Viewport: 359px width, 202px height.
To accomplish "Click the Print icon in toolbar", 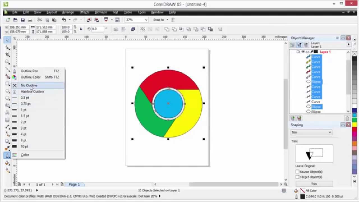I will point(30,20).
